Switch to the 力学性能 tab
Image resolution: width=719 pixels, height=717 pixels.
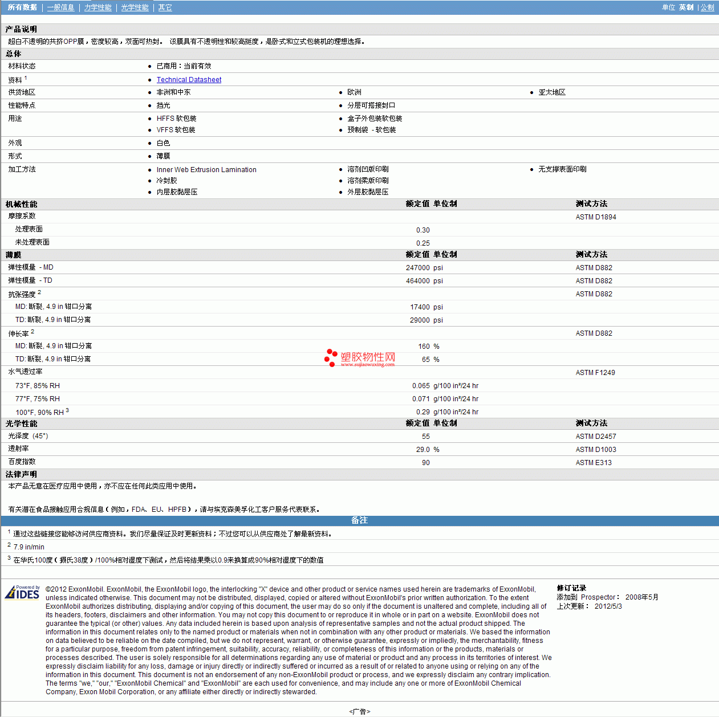(98, 7)
